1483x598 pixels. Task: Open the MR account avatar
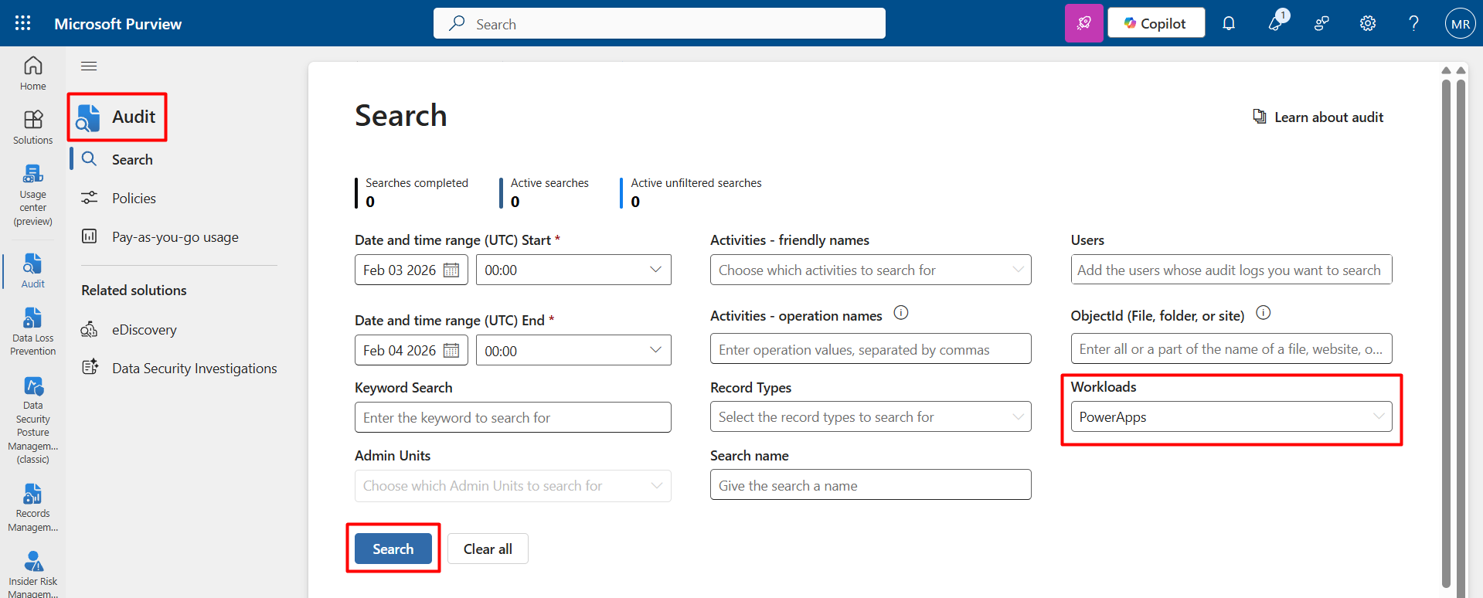(x=1460, y=23)
